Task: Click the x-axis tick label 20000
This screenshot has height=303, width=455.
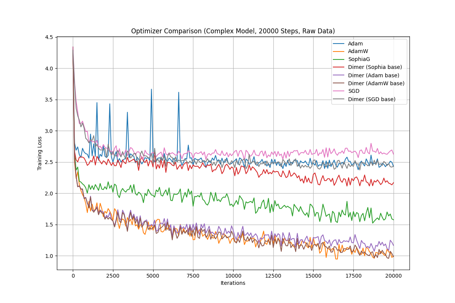Action: pos(394,276)
